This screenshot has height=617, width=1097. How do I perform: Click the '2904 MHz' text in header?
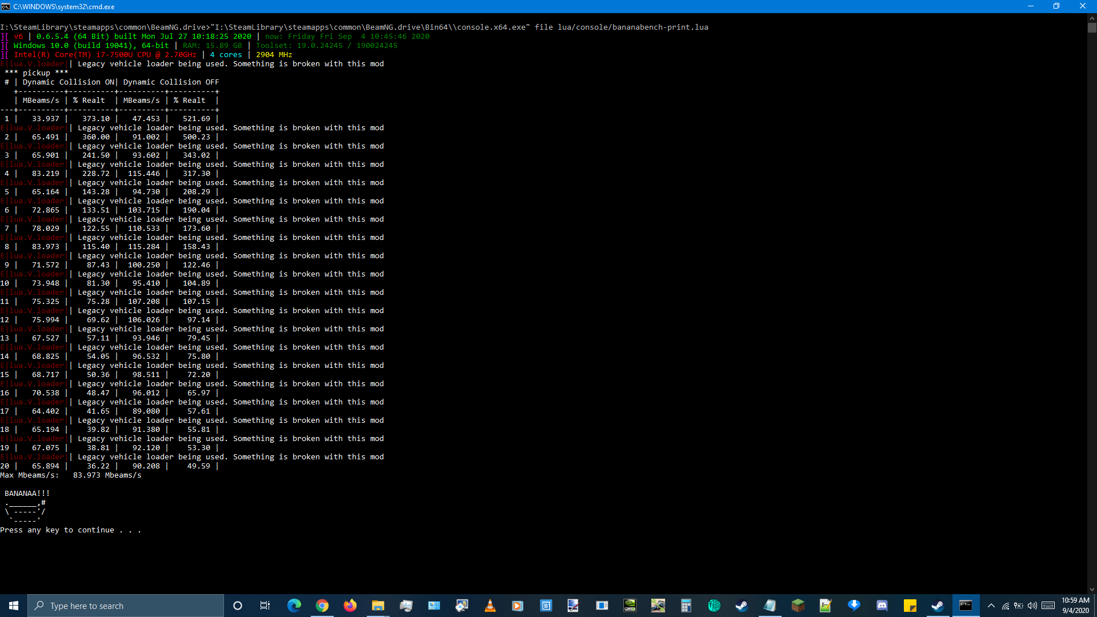(x=274, y=55)
